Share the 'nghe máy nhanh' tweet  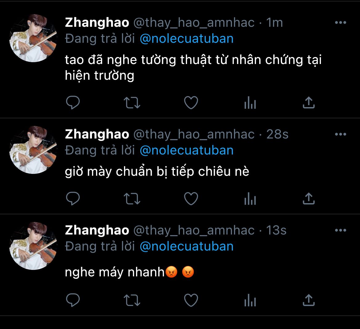click(x=309, y=300)
